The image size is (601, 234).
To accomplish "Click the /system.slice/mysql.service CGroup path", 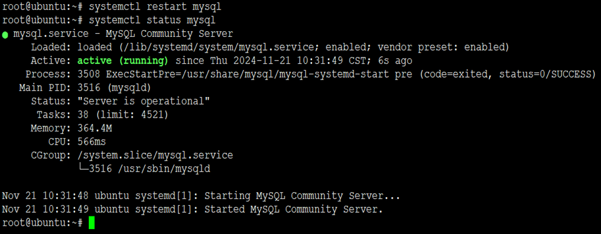I will 155,155.
